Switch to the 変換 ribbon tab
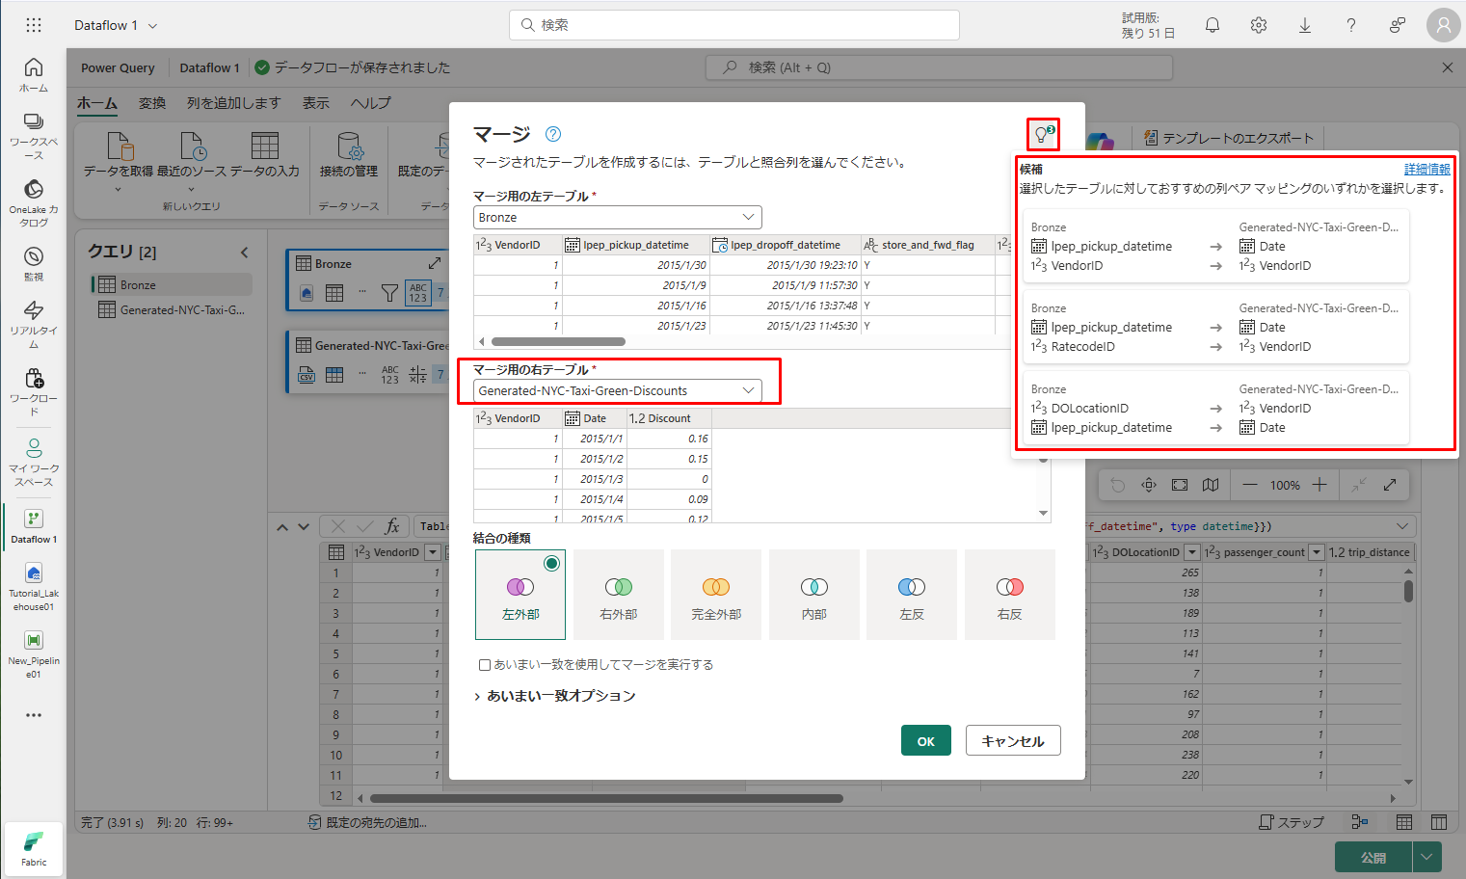The height and width of the screenshot is (879, 1466). pos(152,103)
